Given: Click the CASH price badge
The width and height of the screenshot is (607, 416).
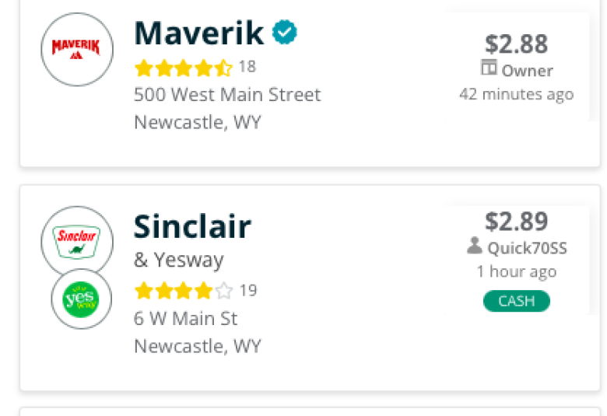Looking at the screenshot, I should point(517,301).
